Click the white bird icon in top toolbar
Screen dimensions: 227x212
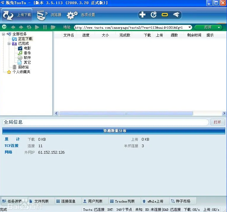pyautogui.click(x=176, y=15)
